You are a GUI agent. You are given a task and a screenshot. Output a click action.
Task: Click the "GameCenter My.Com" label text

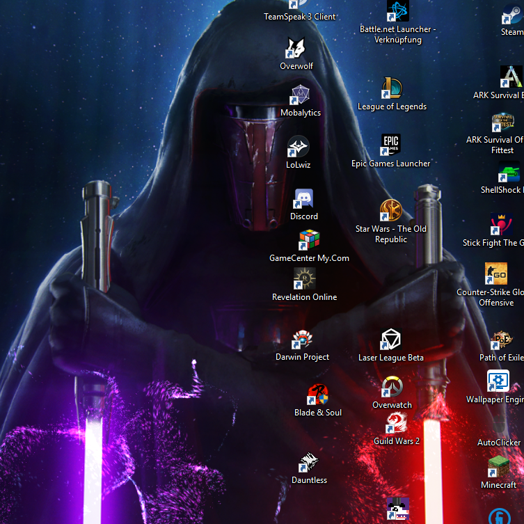309,258
